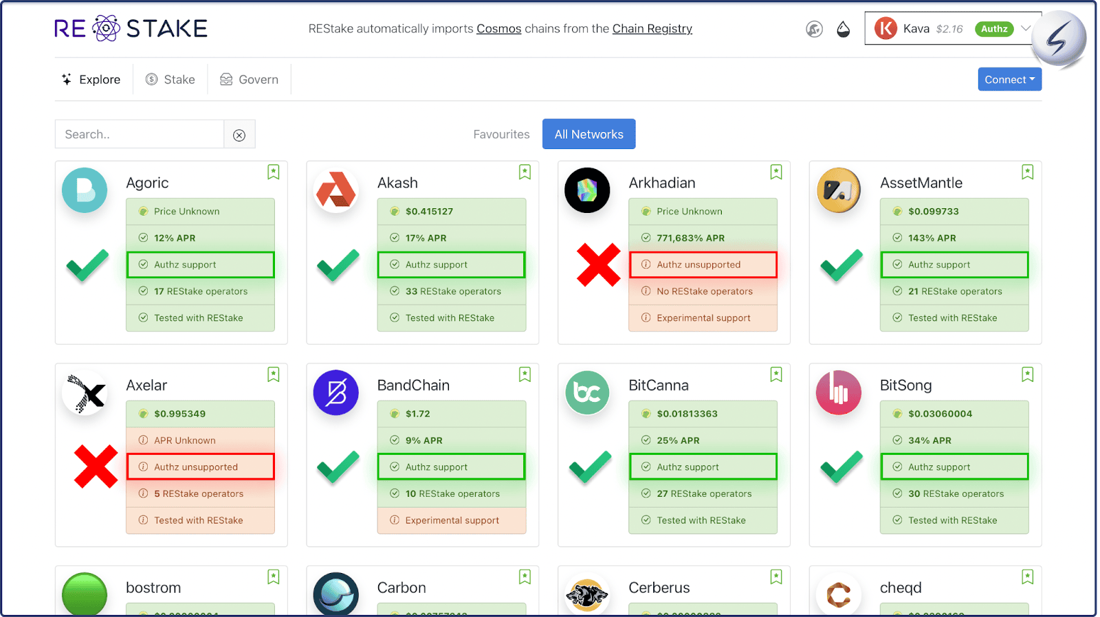Toggle the dark mode droplet icon
This screenshot has width=1100, height=617.
pyautogui.click(x=844, y=29)
